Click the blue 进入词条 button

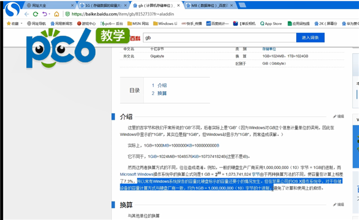pyautogui.click(x=310, y=38)
